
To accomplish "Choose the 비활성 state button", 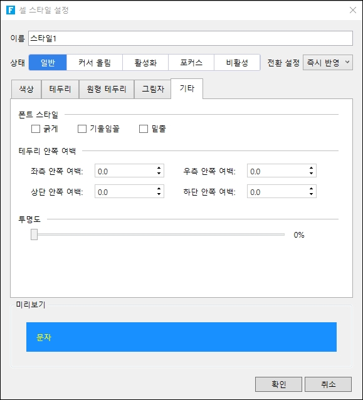I will [x=237, y=63].
